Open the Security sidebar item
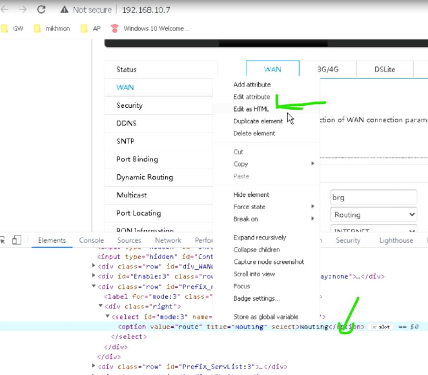This screenshot has width=428, height=375. [158, 105]
